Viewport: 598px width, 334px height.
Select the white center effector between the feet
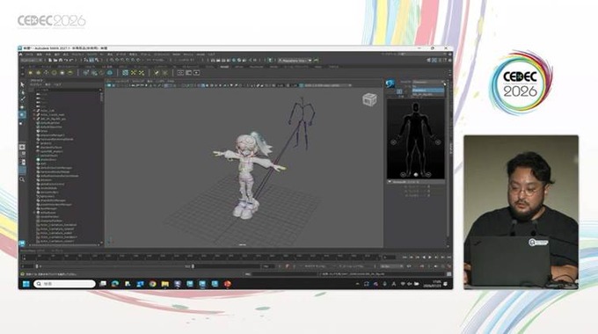click(416, 175)
